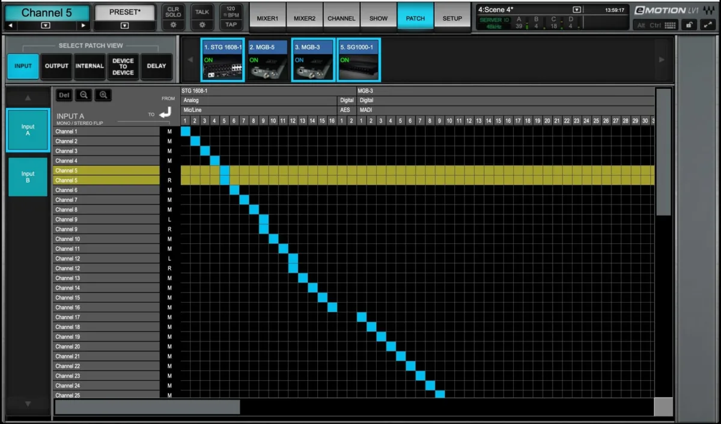Click the Del patch button
The image size is (721, 424).
[x=64, y=95]
